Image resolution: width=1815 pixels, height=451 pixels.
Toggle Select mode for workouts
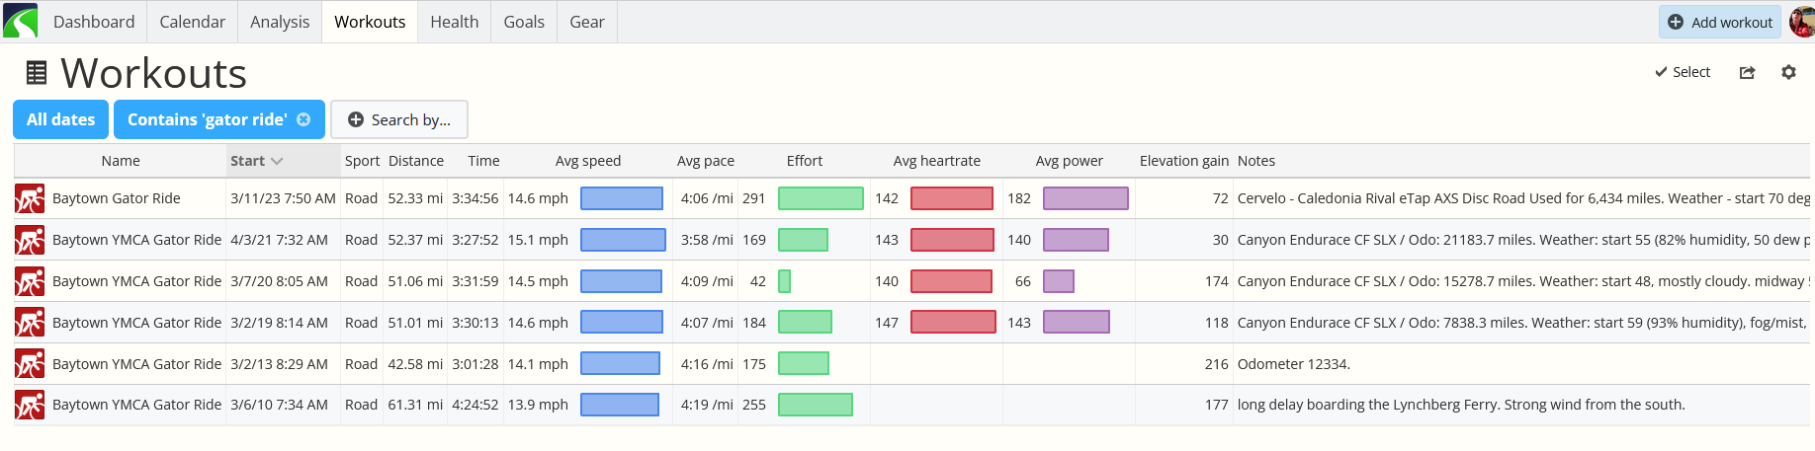click(x=1683, y=72)
